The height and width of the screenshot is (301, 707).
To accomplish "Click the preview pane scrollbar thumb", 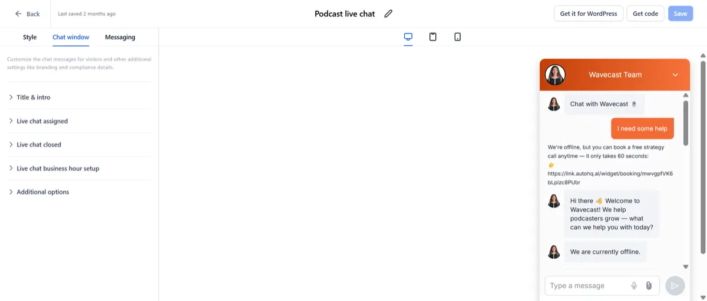I will [x=703, y=156].
